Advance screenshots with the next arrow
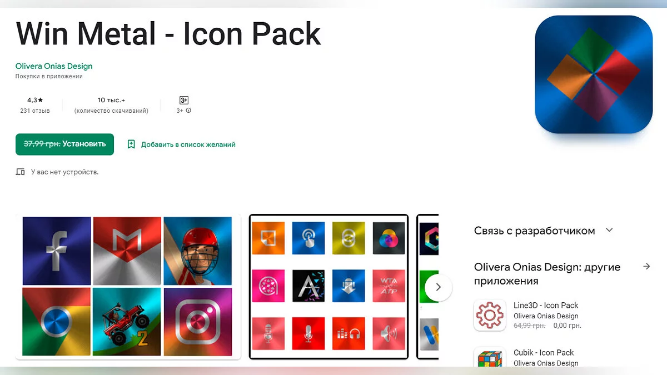This screenshot has width=667, height=375. (439, 287)
